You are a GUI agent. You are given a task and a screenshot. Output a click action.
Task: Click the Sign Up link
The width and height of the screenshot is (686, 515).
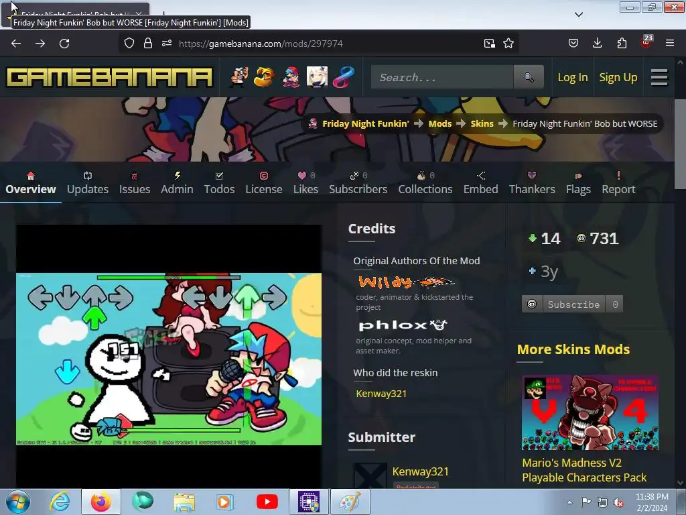618,78
